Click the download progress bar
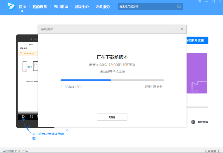 coord(112,80)
